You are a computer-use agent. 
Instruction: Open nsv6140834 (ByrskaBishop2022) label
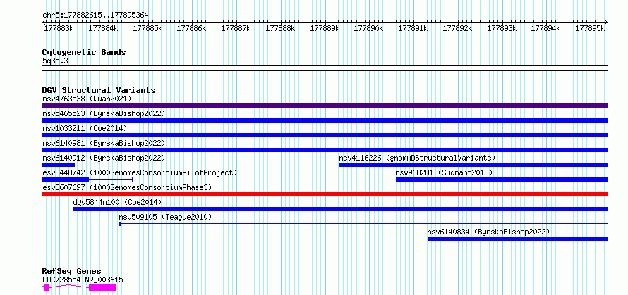[x=488, y=232]
